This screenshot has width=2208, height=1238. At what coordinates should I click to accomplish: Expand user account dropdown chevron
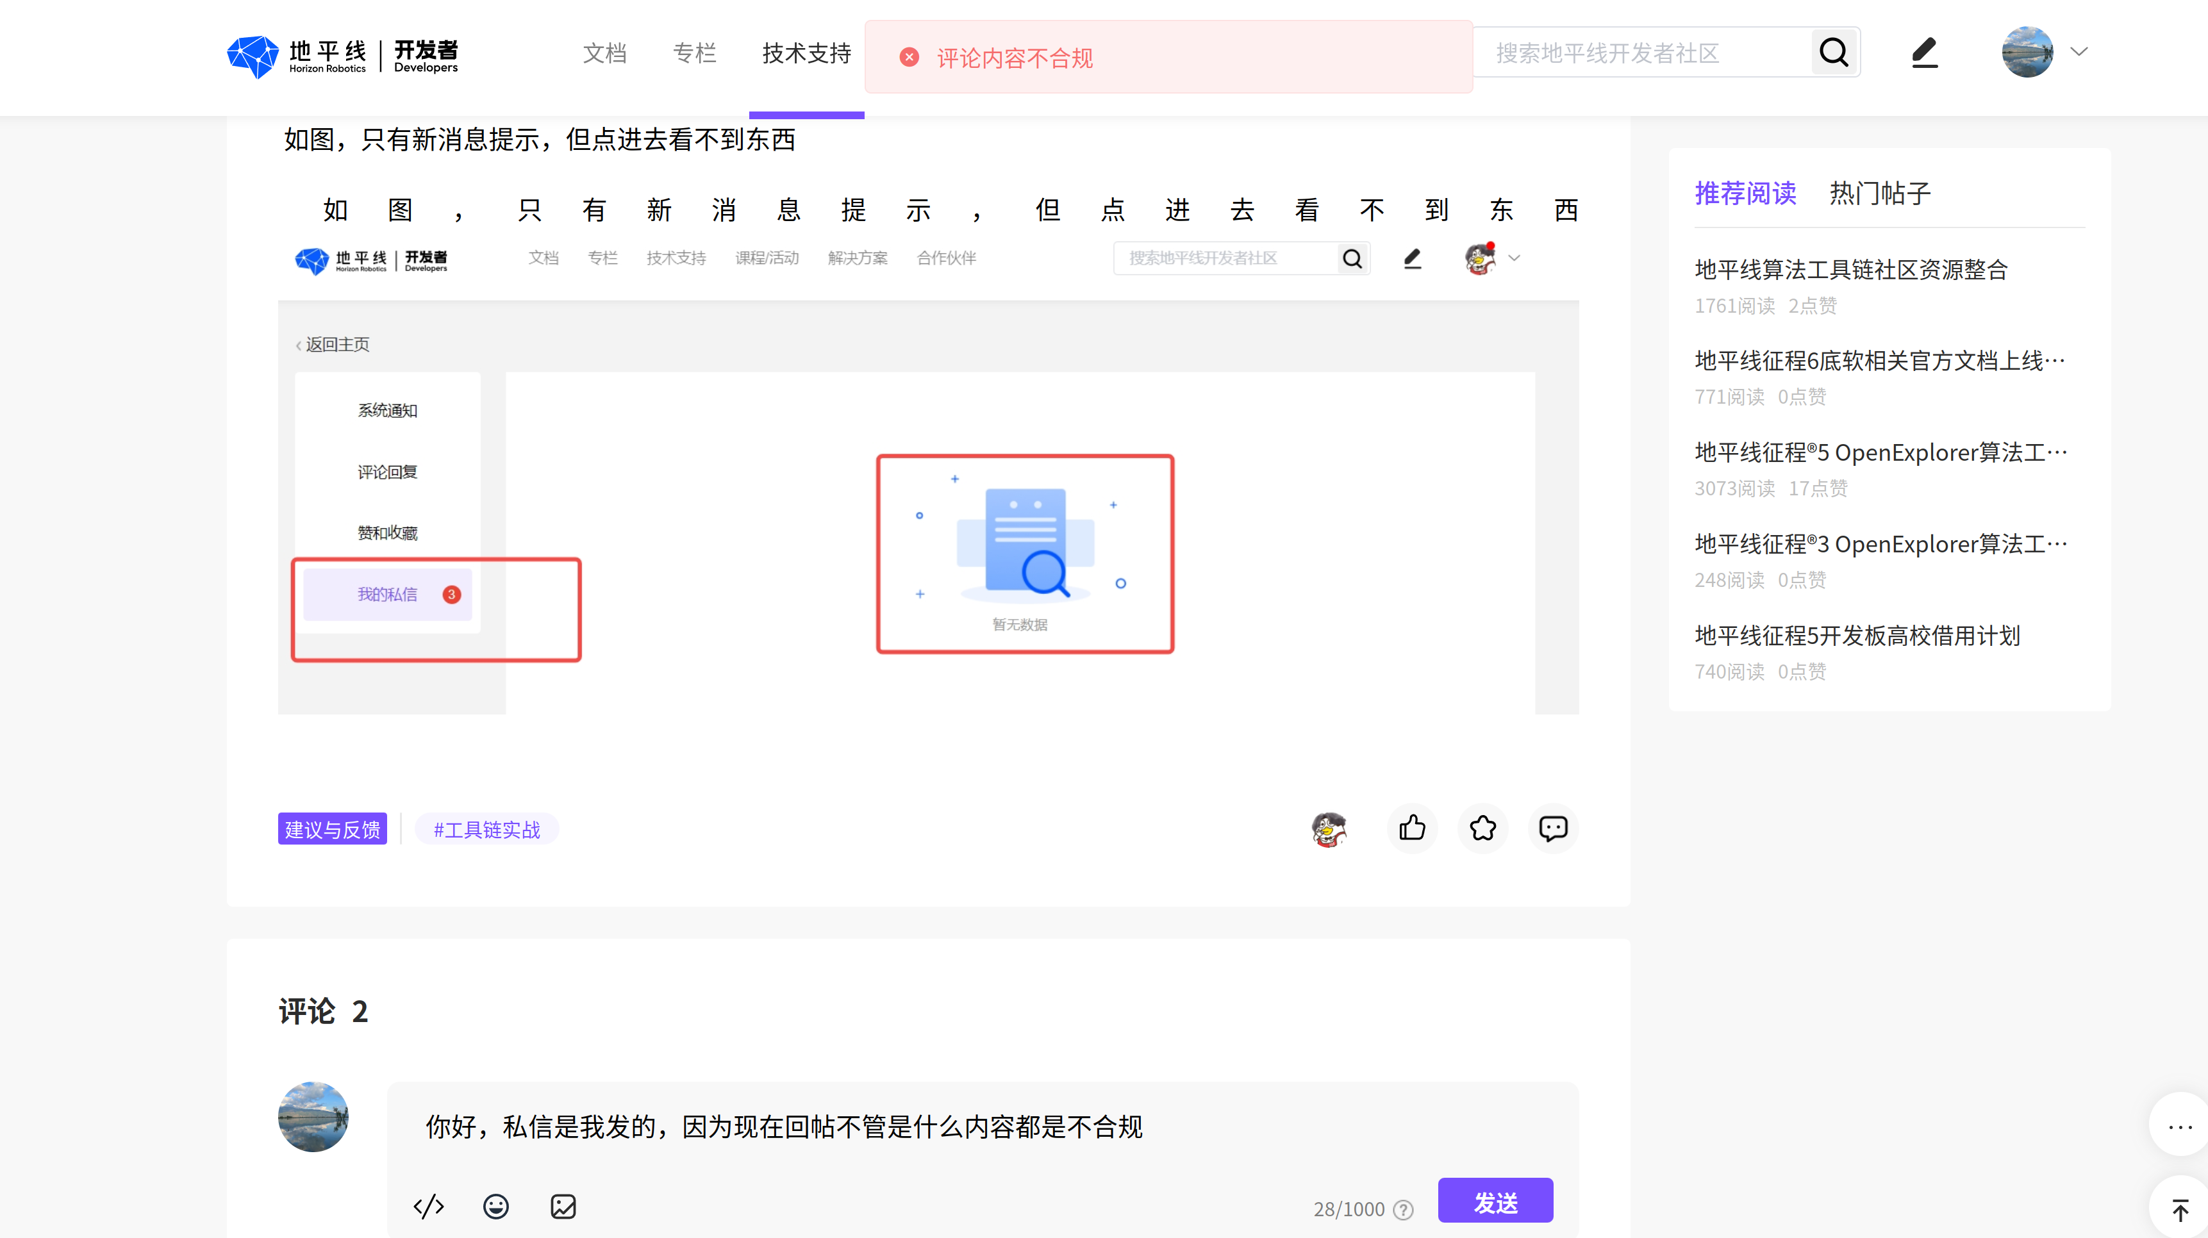pyautogui.click(x=2079, y=51)
